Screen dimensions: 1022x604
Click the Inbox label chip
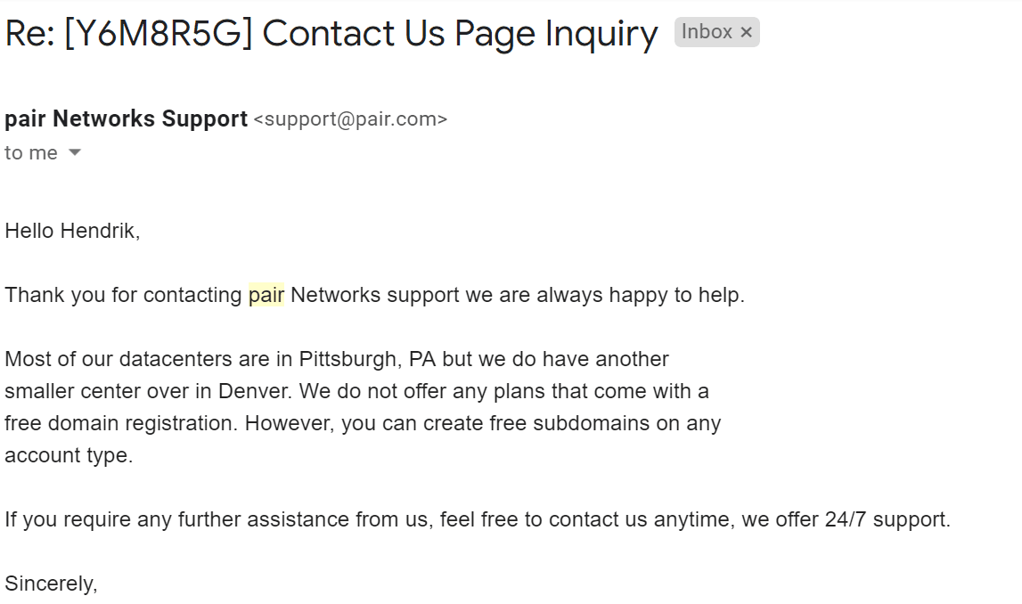coord(707,32)
